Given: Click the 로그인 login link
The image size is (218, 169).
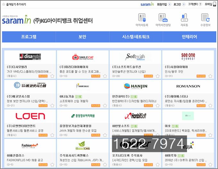Looking at the screenshot, I should pyautogui.click(x=177, y=4).
